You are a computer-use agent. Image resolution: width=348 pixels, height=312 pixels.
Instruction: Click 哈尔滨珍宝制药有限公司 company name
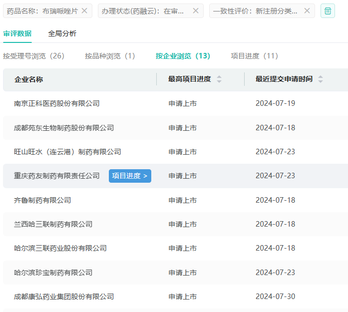(53, 273)
